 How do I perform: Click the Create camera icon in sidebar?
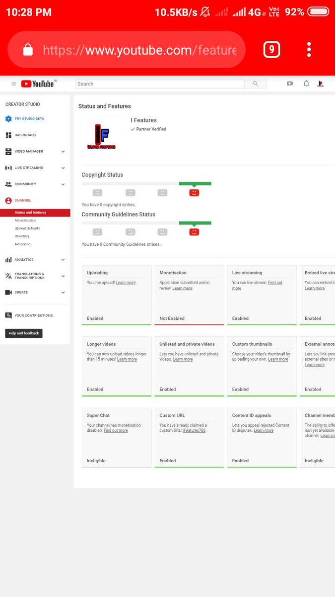8,292
